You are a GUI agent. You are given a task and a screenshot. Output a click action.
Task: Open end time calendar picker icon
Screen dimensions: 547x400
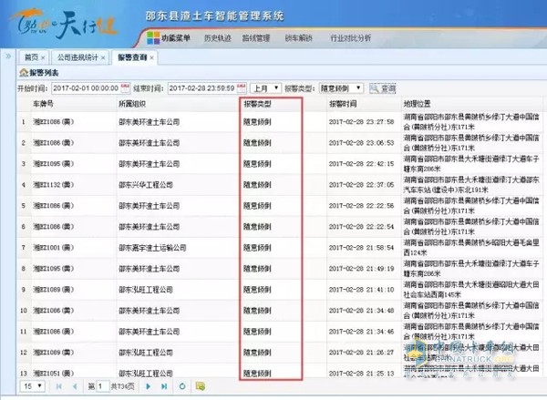(x=241, y=88)
